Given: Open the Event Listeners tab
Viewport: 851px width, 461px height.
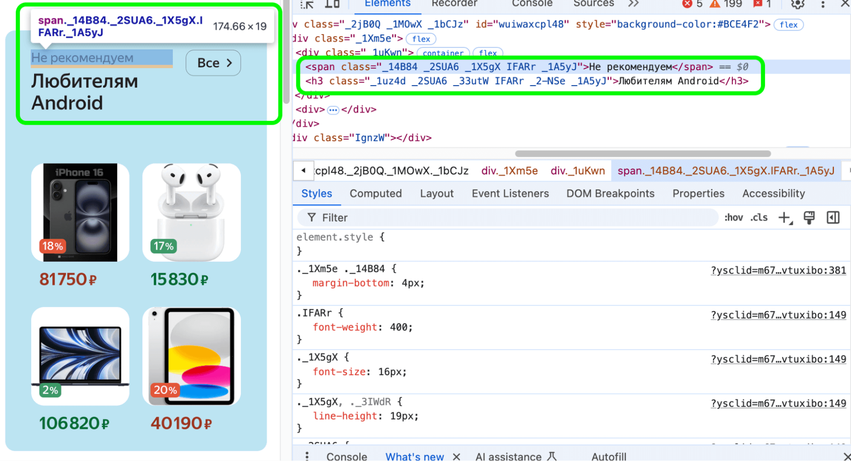Looking at the screenshot, I should coord(510,194).
